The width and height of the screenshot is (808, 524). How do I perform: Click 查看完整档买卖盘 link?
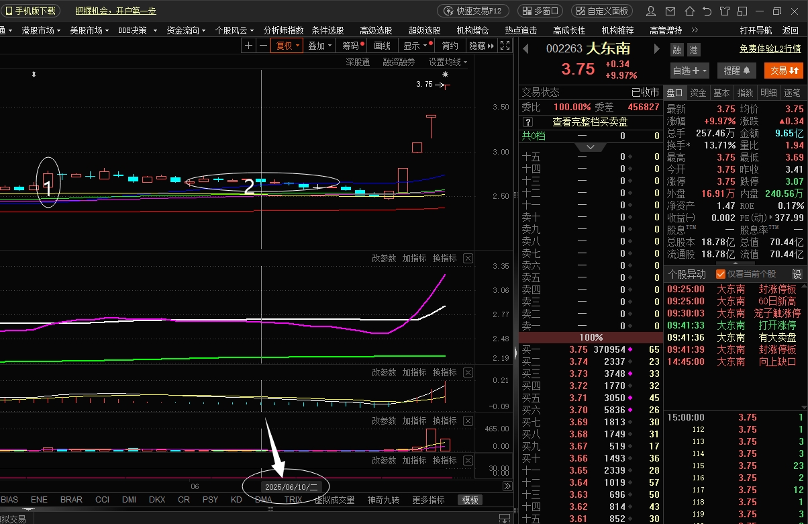point(590,122)
